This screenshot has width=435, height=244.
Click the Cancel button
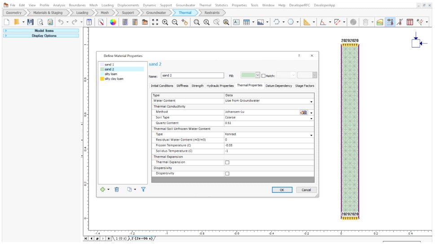[x=306, y=190]
